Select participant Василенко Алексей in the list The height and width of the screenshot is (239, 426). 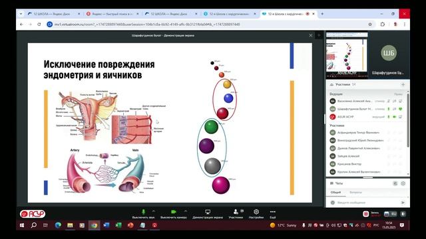[366, 101]
